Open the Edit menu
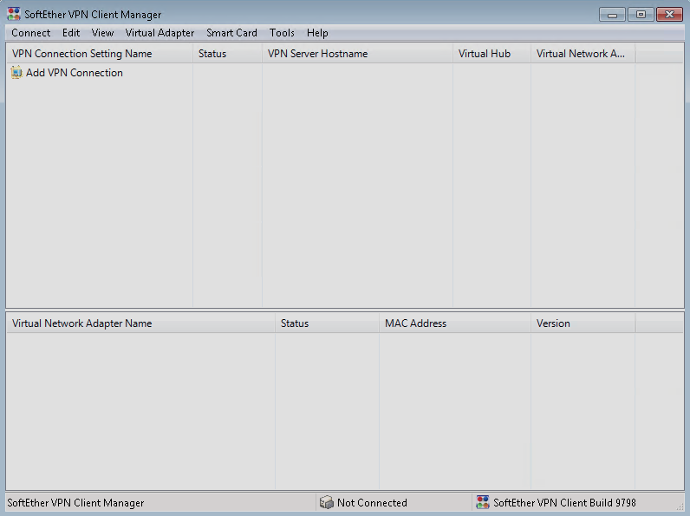Viewport: 690px width, 516px height. click(x=71, y=33)
